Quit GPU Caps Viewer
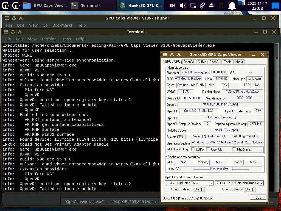 click(x=258, y=197)
